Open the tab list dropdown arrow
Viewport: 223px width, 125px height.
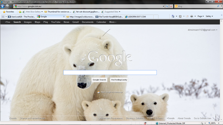[6, 17]
